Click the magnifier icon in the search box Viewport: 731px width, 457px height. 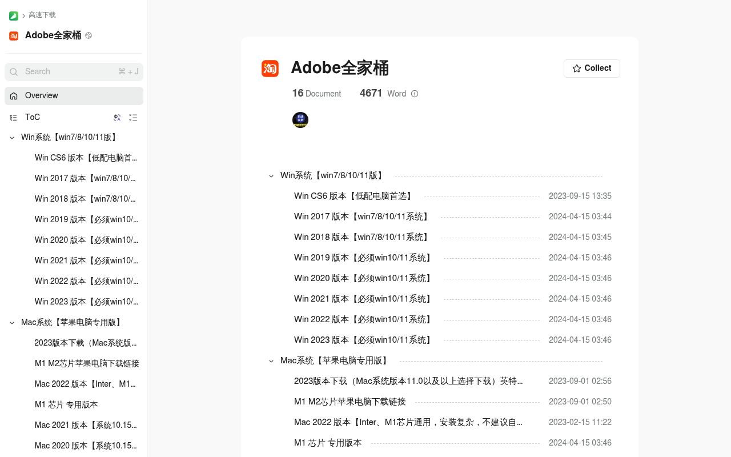[x=14, y=72]
